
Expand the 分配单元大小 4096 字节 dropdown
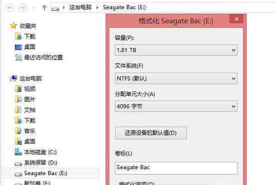pos(176,106)
